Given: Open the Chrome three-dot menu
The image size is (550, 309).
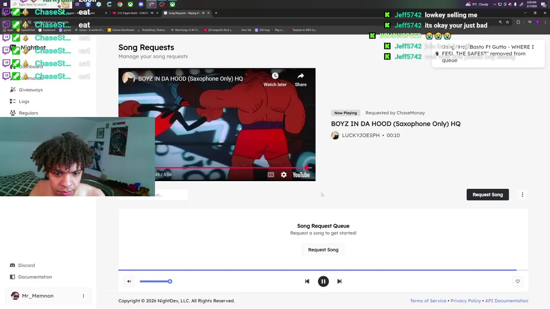Looking at the screenshot, I should point(544,22).
